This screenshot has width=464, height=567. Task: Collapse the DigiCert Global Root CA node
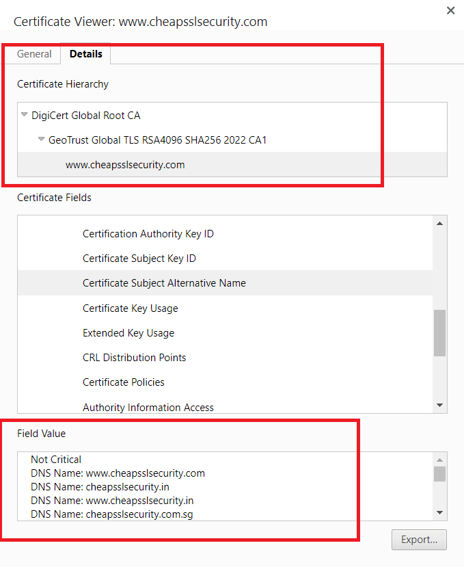tap(24, 115)
